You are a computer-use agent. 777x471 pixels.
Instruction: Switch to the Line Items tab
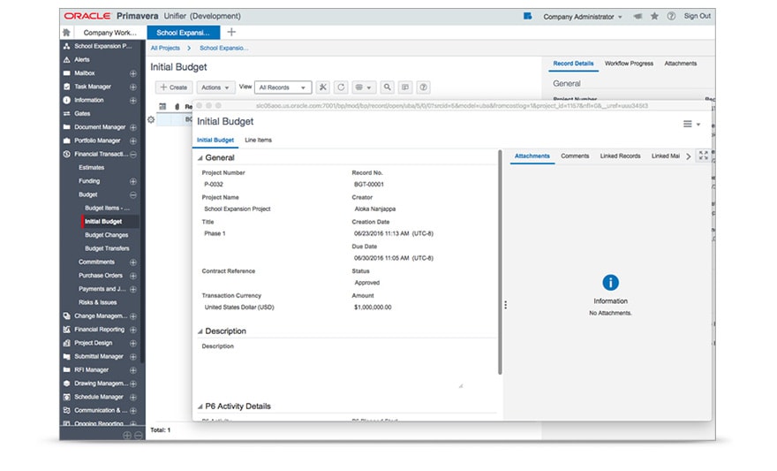258,141
